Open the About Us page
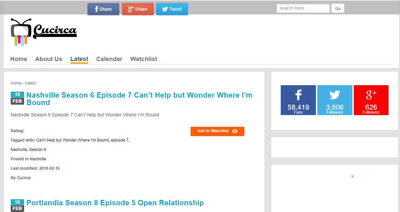400x212 pixels. 49,59
